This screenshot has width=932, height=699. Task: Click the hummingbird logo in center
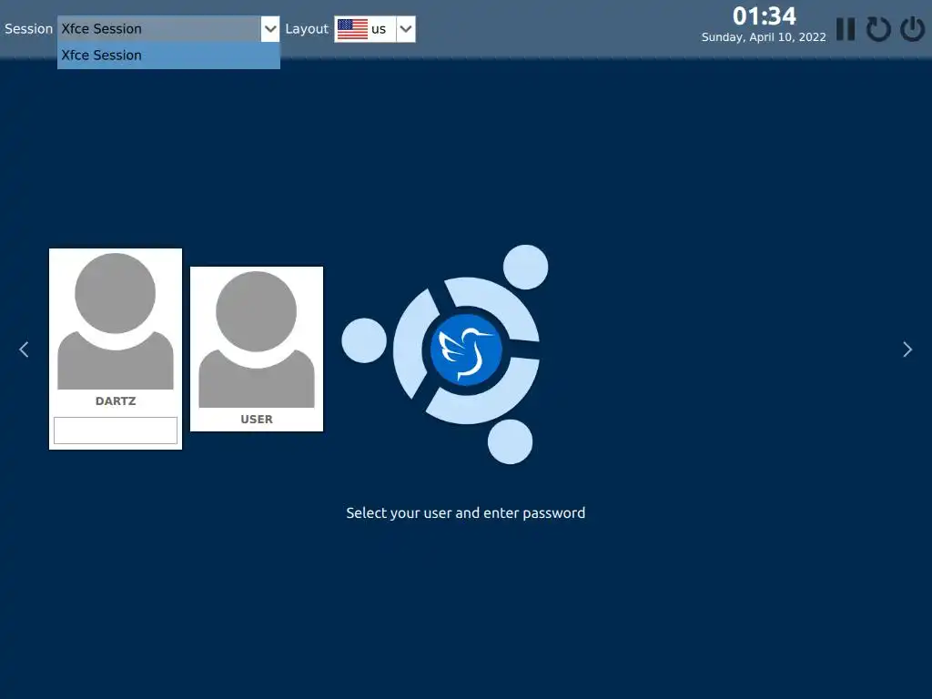(x=466, y=350)
